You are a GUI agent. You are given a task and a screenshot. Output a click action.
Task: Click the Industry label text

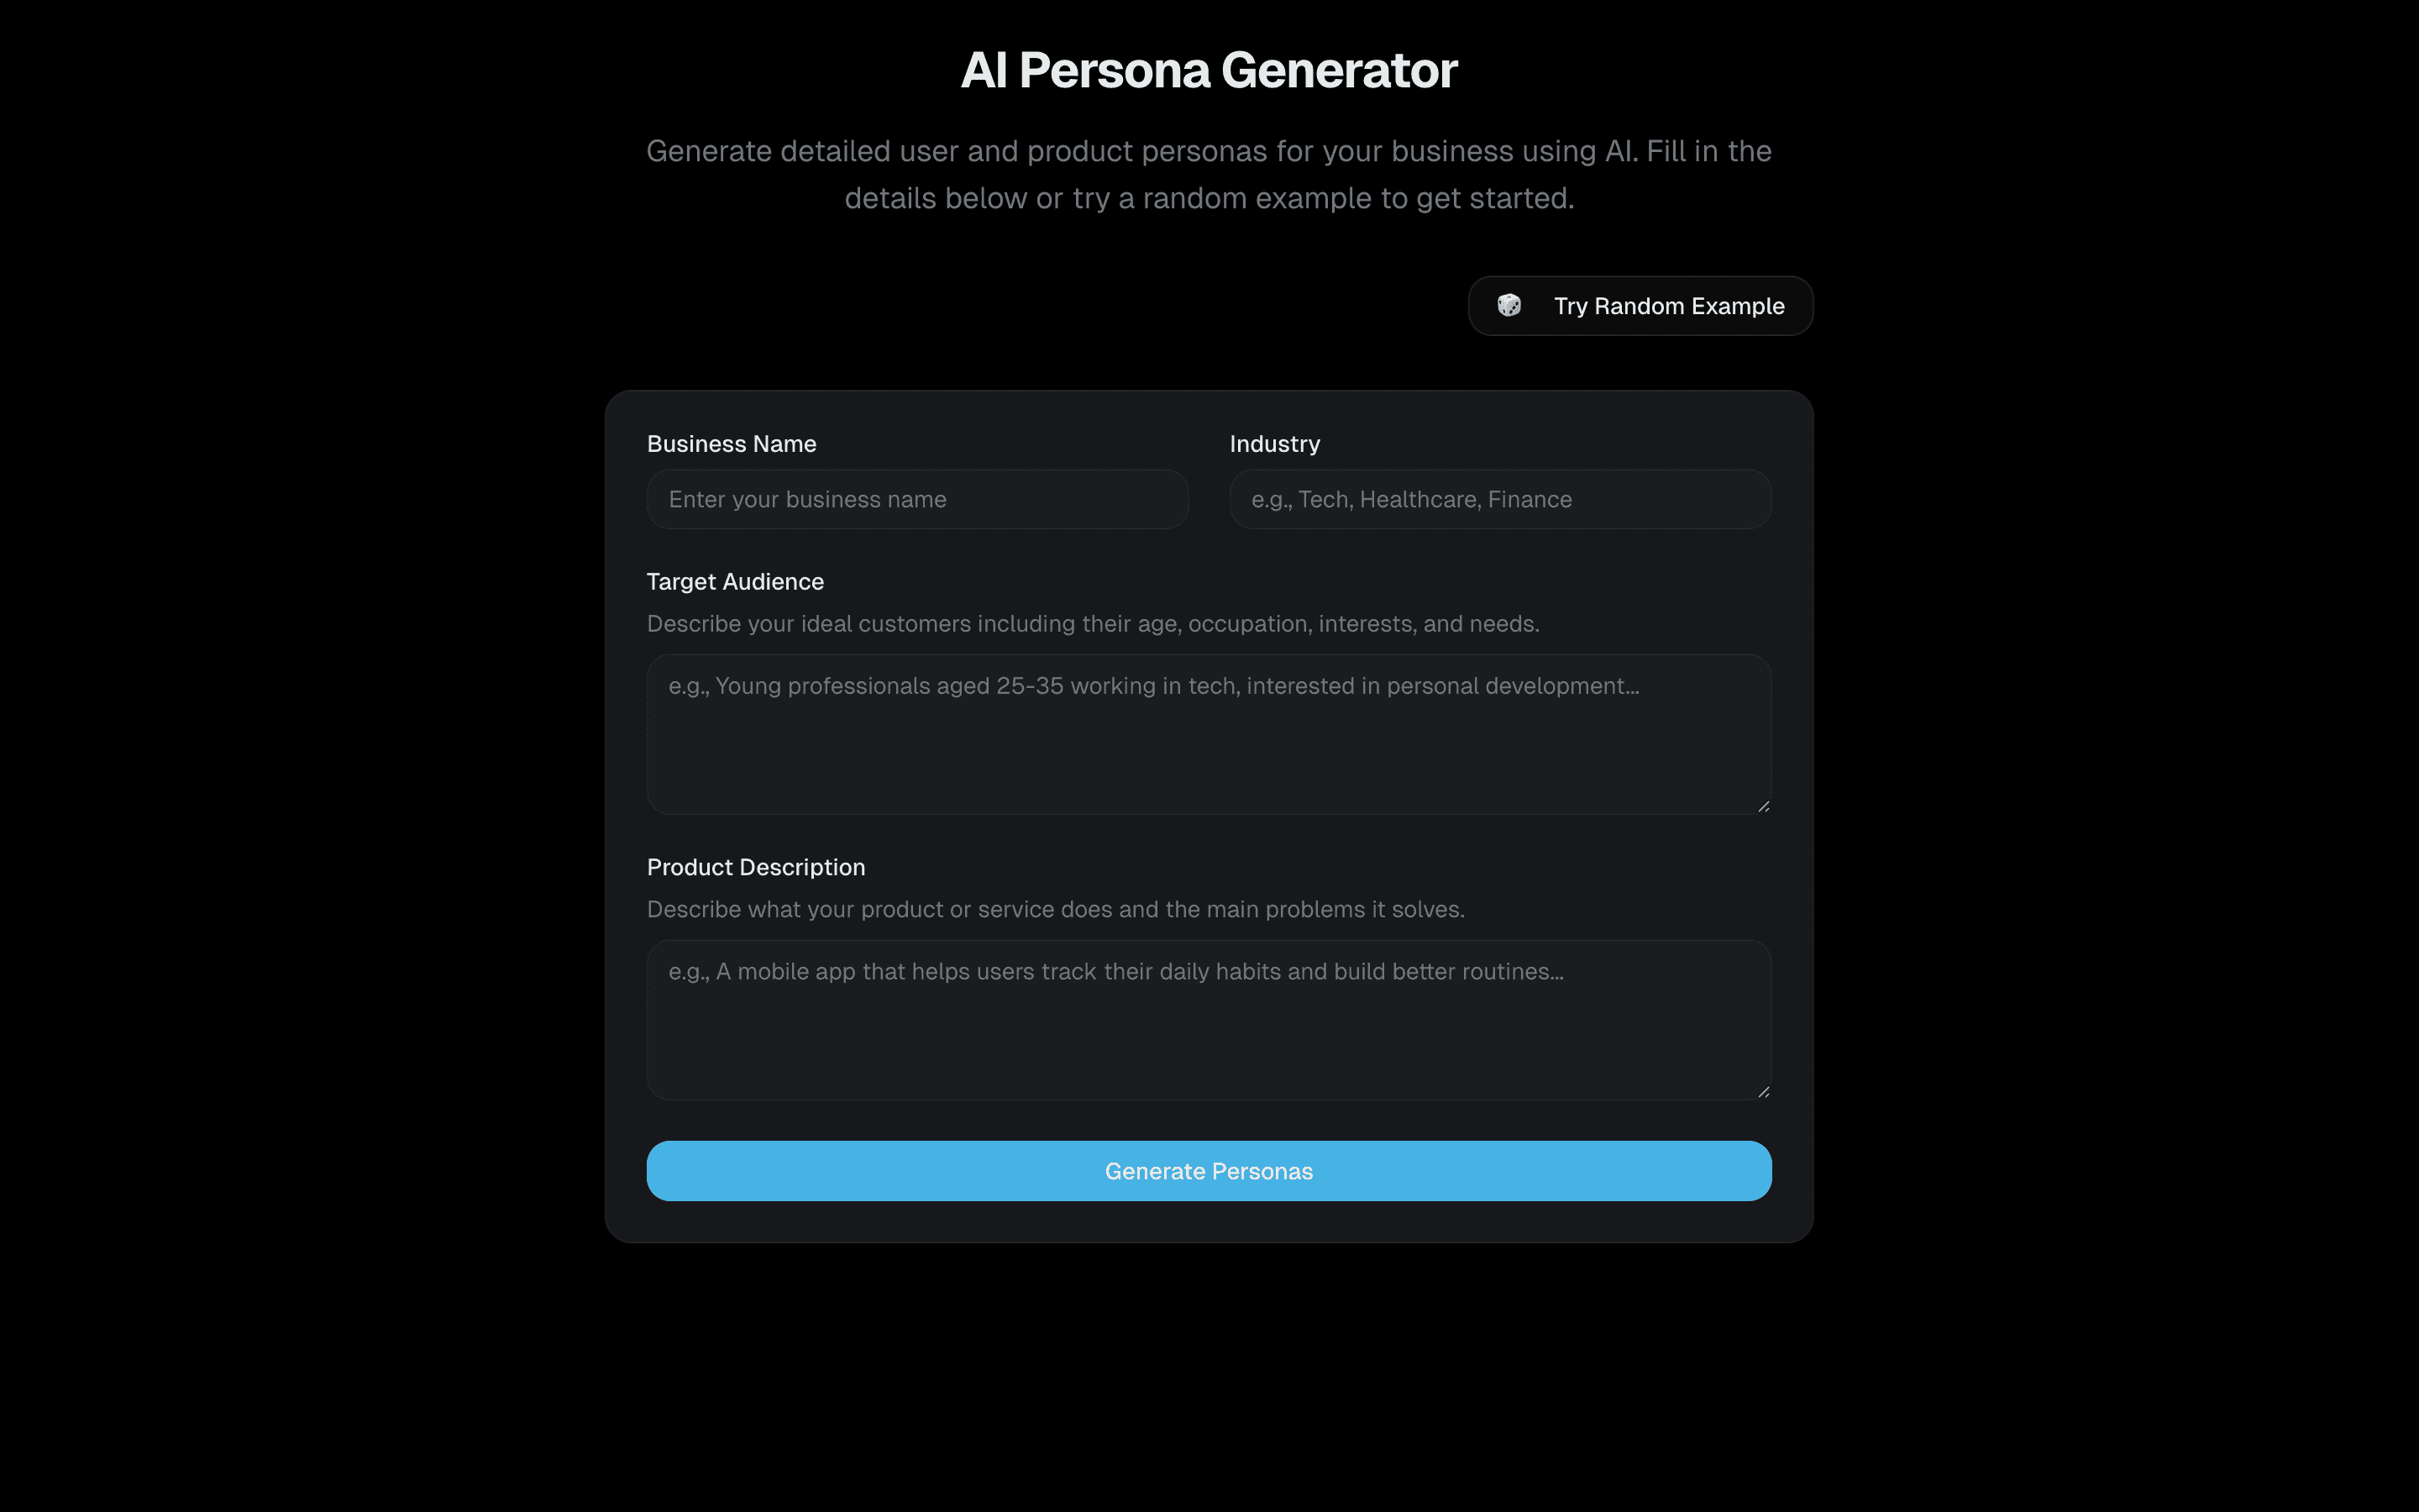point(1274,444)
